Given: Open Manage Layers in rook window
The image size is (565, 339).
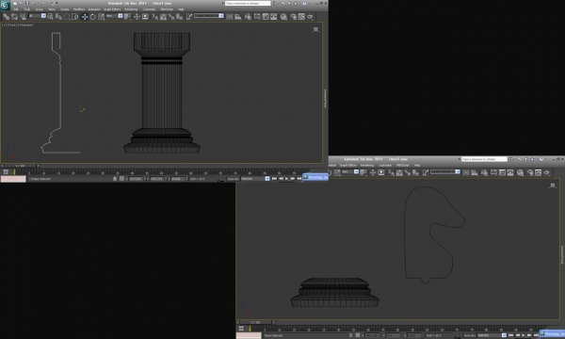Looking at the screenshot, I should click(x=248, y=17).
